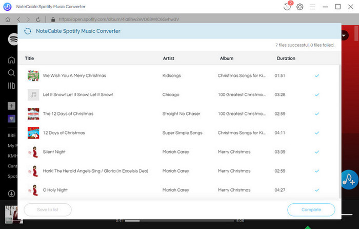Click the Spotify logo in sidebar
The image size is (359, 229).
click(x=13, y=39)
